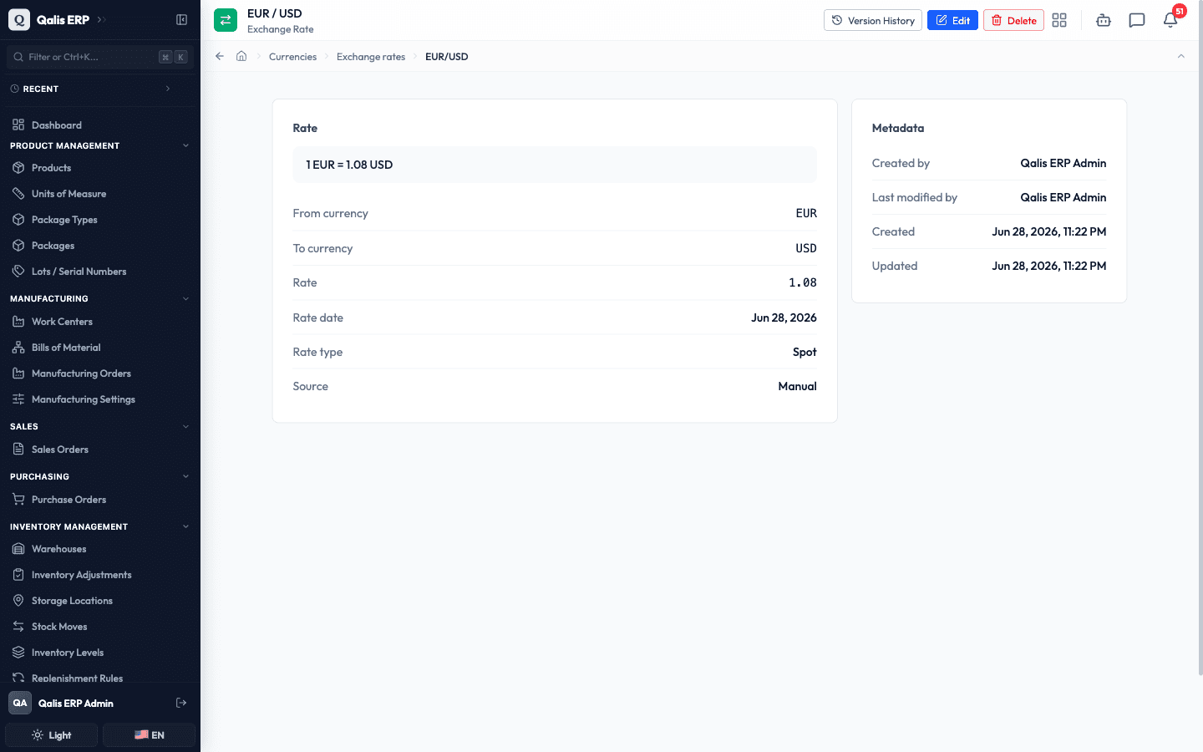Image resolution: width=1203 pixels, height=752 pixels.
Task: Expand the Recent section
Action: (x=168, y=89)
